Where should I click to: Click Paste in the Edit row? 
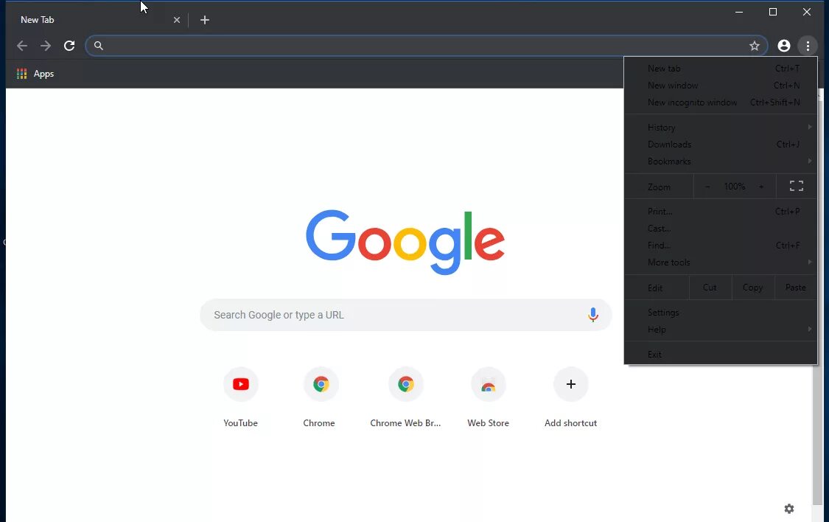click(x=796, y=288)
